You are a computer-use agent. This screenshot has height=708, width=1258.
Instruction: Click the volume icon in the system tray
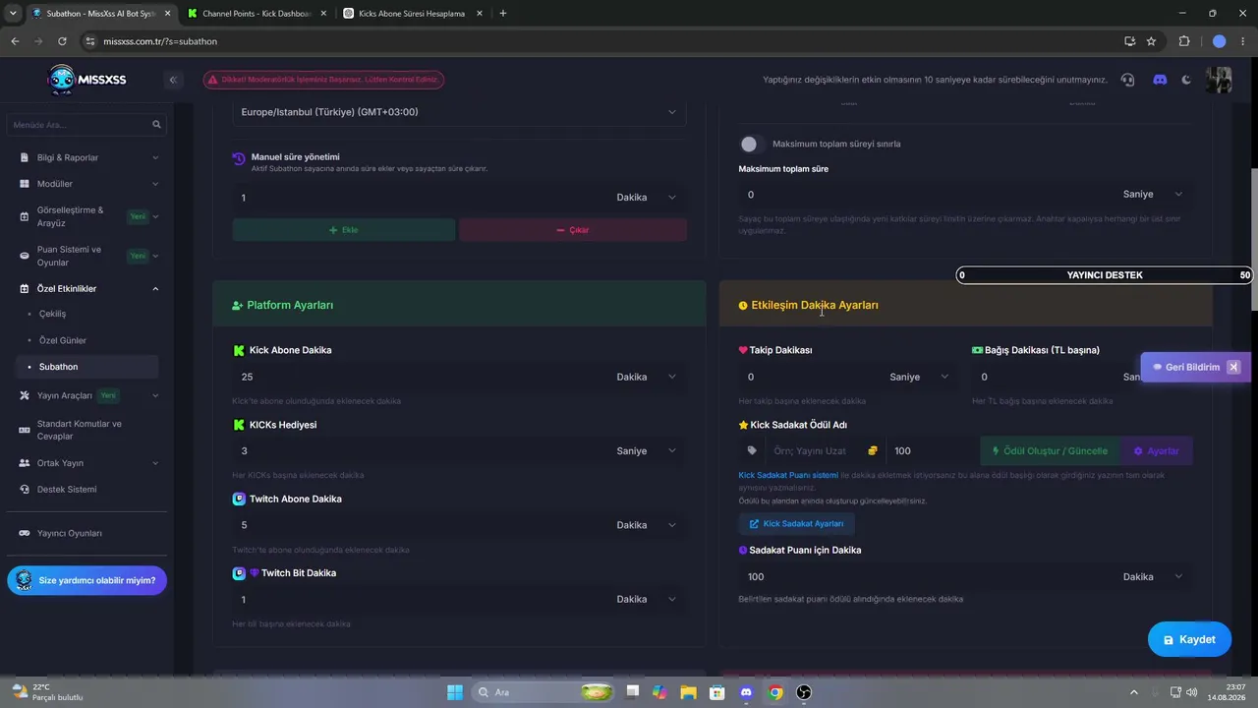[1192, 692]
